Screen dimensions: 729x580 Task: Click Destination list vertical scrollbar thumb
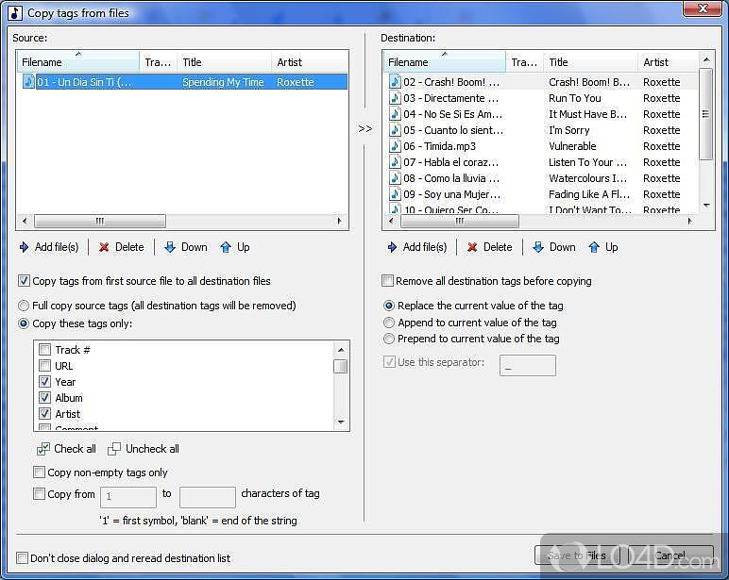706,114
